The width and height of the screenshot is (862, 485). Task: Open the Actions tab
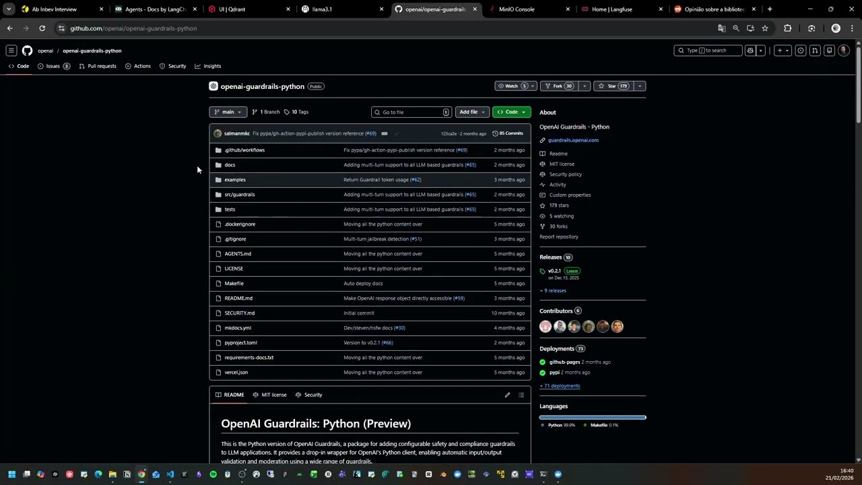[138, 66]
